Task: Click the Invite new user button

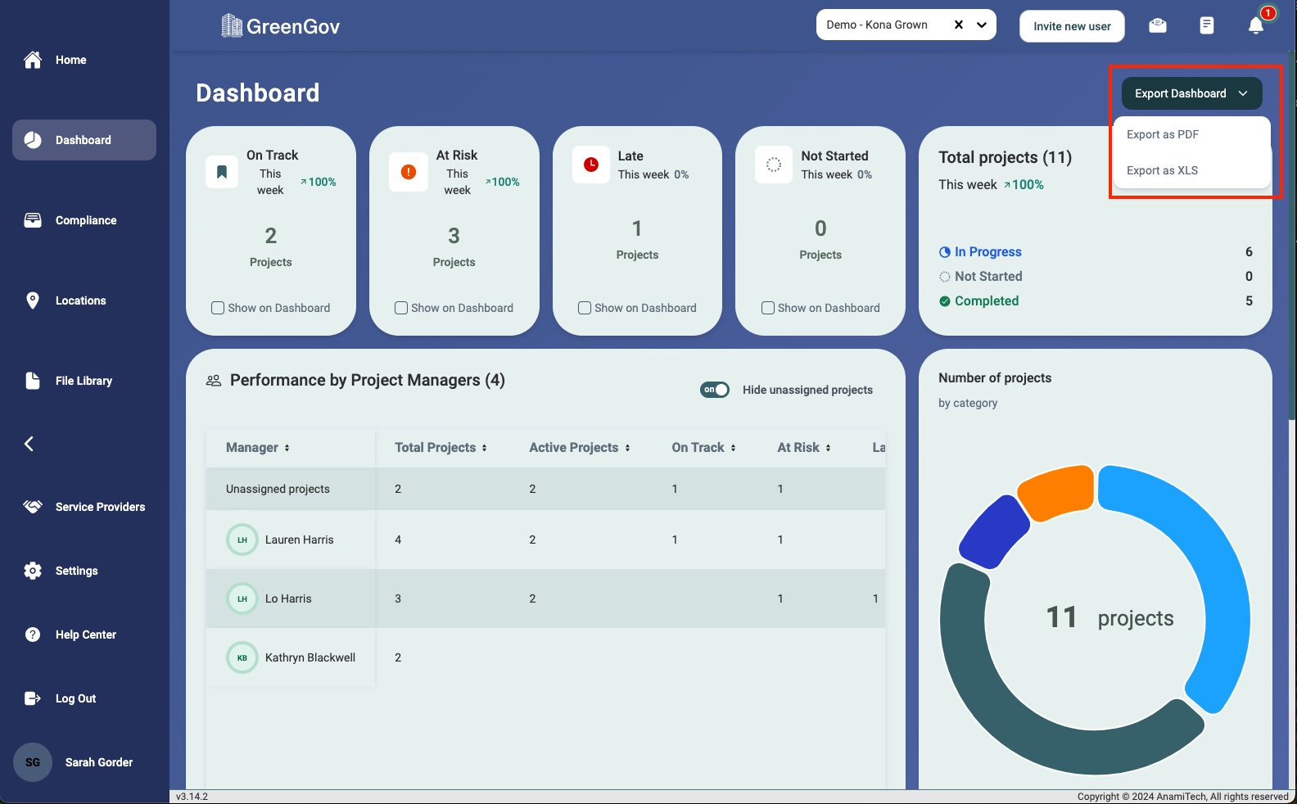Action: pos(1072,26)
